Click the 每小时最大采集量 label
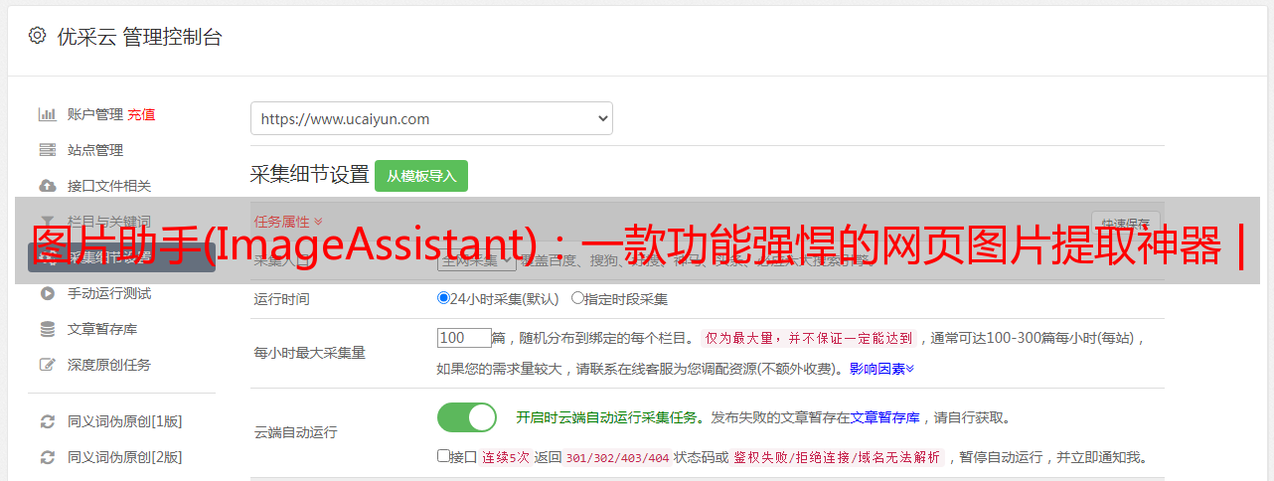This screenshot has width=1274, height=481. [x=310, y=353]
